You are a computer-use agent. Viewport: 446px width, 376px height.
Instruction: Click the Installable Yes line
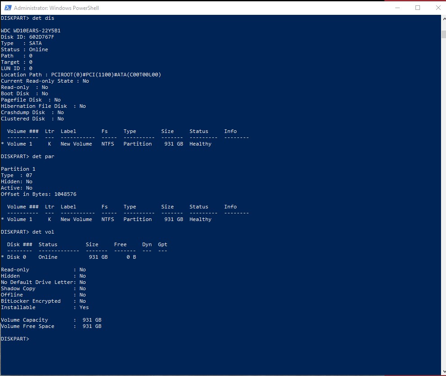coord(45,307)
